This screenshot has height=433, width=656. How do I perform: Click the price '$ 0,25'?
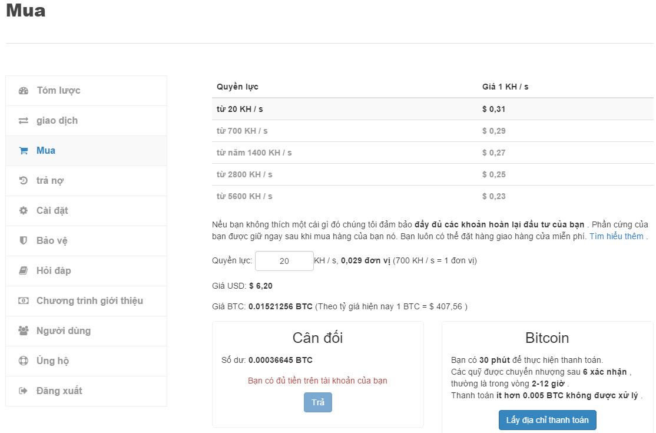pyautogui.click(x=493, y=174)
